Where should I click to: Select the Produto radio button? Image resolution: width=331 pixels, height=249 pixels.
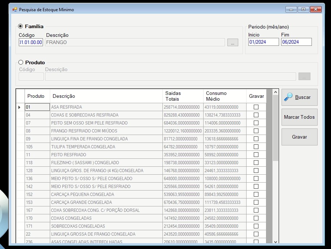(21, 62)
